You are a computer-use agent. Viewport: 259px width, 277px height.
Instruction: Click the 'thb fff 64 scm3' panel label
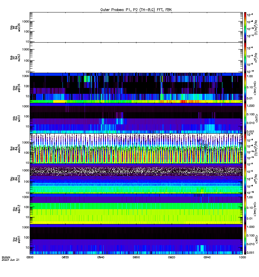15,58
